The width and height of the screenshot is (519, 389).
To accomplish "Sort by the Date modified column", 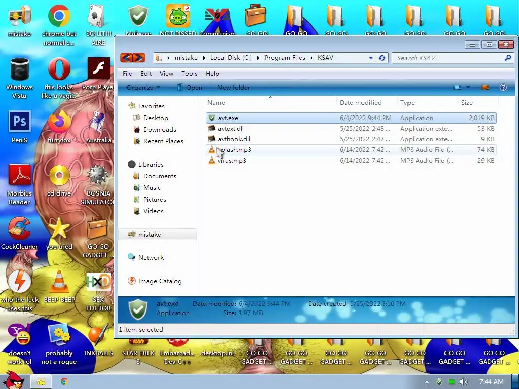I will (x=366, y=102).
